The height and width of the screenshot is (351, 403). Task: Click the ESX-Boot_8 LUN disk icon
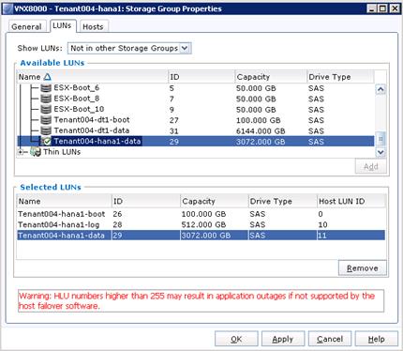[46, 99]
